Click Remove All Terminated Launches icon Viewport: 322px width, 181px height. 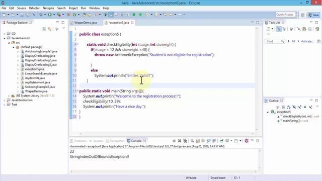click(185, 141)
